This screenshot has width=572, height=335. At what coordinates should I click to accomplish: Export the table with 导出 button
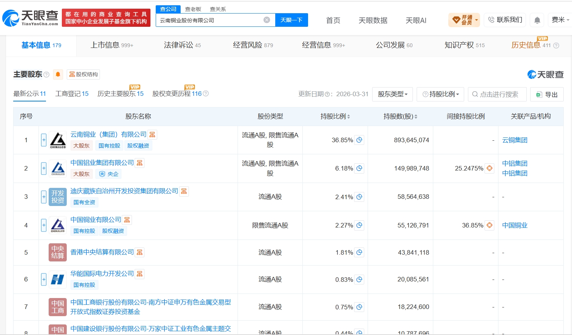[547, 94]
